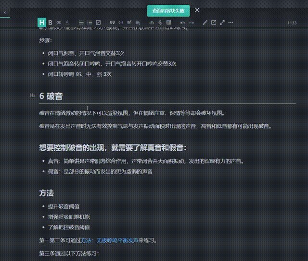Click bullet 了解把控破音阈值
This screenshot has width=308, height=261.
(69, 227)
